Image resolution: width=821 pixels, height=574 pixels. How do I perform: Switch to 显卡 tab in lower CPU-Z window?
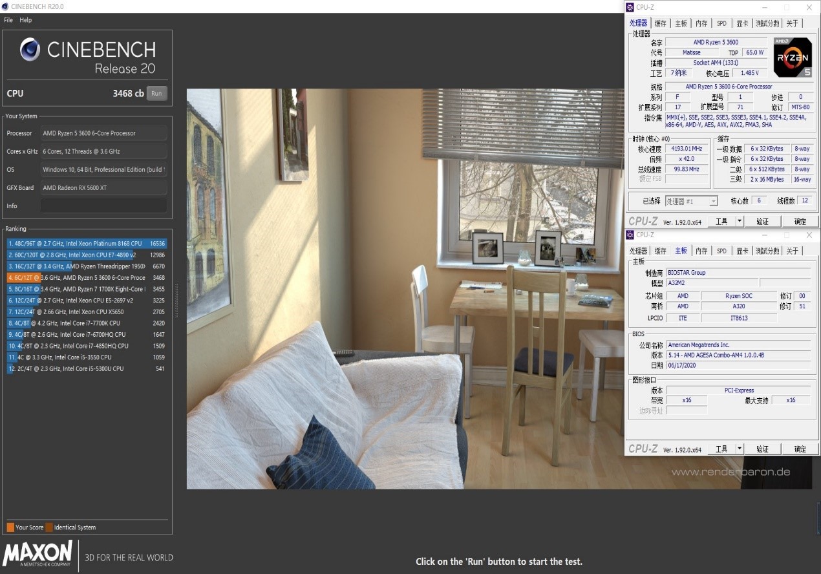pyautogui.click(x=742, y=251)
